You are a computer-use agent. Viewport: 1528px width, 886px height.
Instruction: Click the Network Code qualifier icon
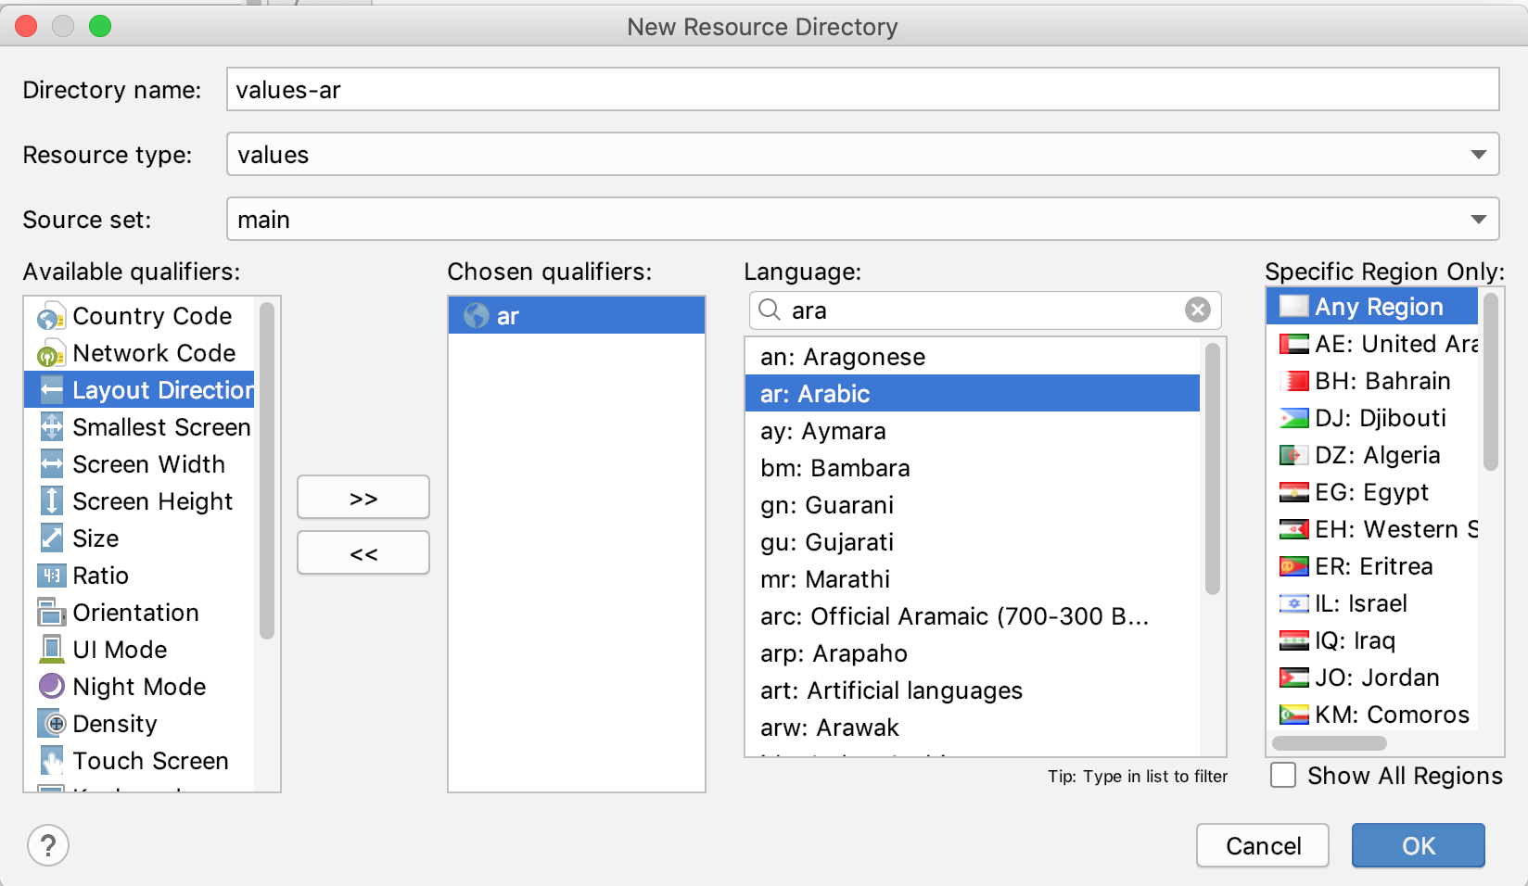(52, 354)
